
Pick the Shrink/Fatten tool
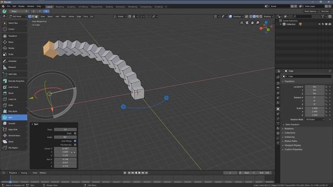point(14,136)
